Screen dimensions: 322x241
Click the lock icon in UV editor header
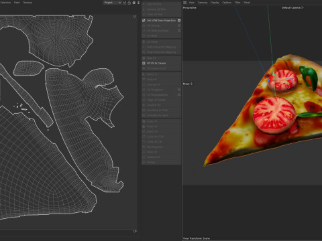(129, 3)
